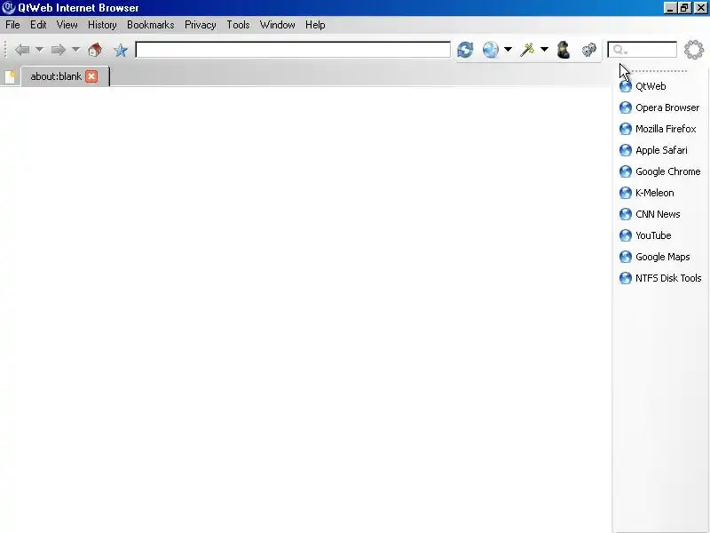
Task: Open the YouTube bookmark
Action: pos(645,235)
